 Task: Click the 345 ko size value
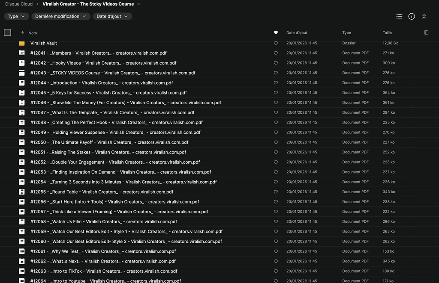pyautogui.click(x=388, y=261)
